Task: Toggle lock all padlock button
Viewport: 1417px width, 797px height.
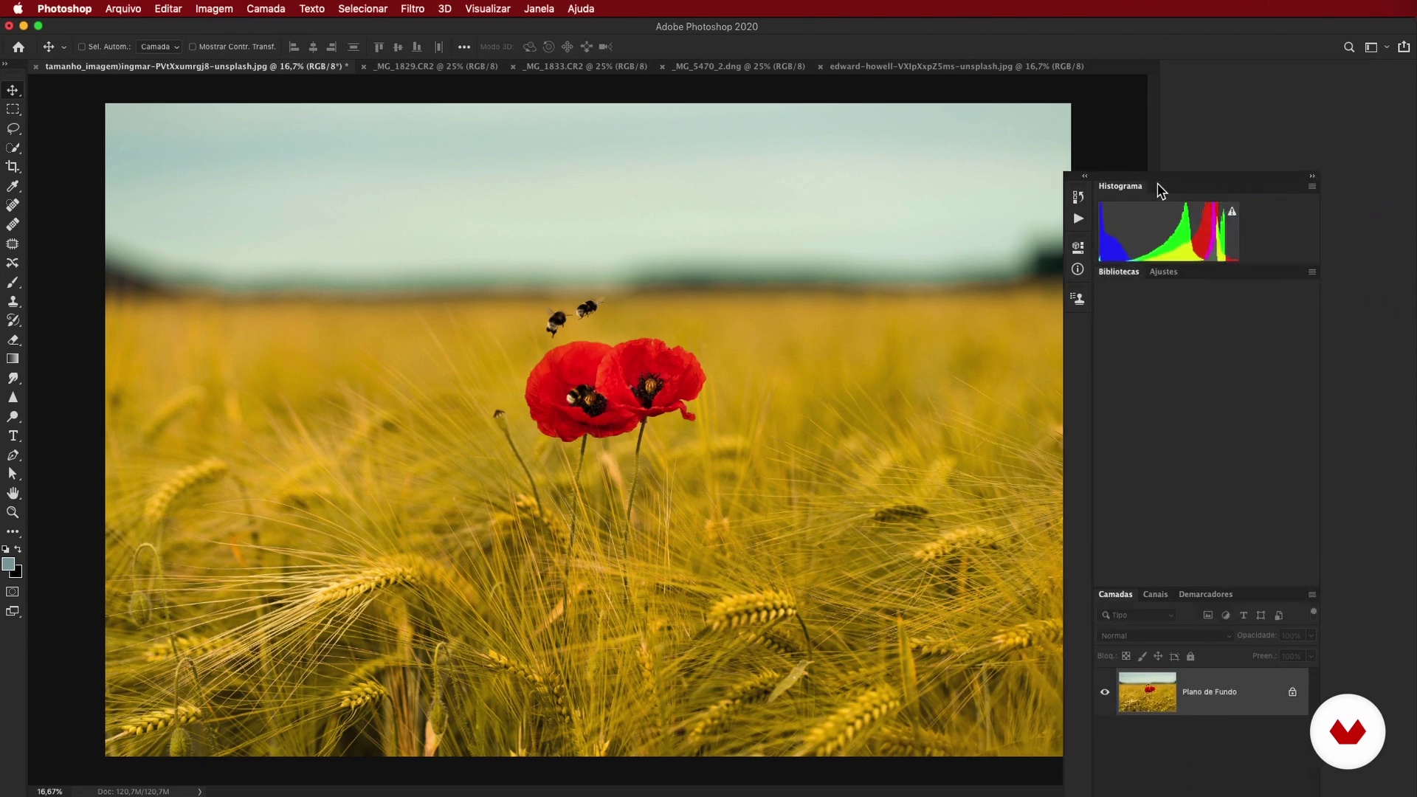Action: 1190,656
